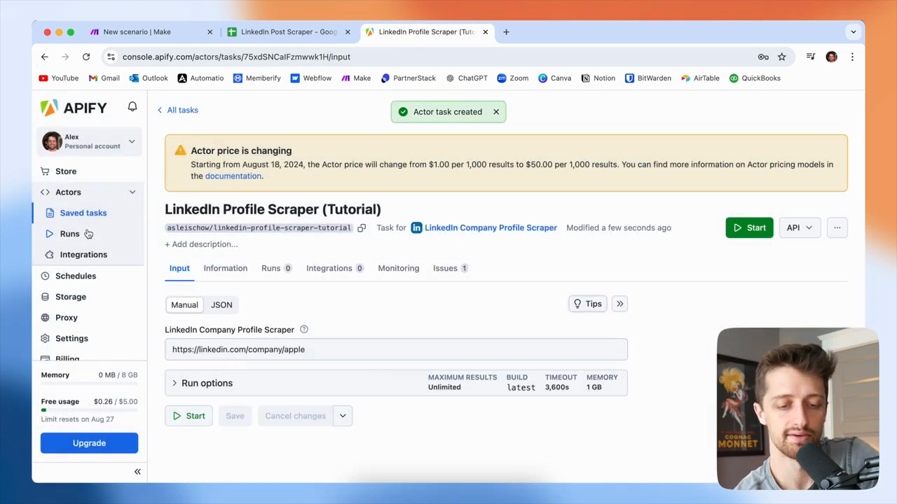
Task: Open a new browser tab
Action: pyautogui.click(x=506, y=31)
